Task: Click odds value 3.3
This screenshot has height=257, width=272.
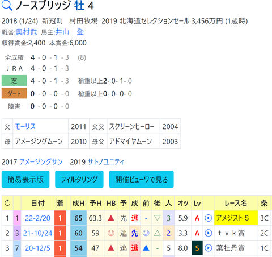Action: tap(183, 233)
